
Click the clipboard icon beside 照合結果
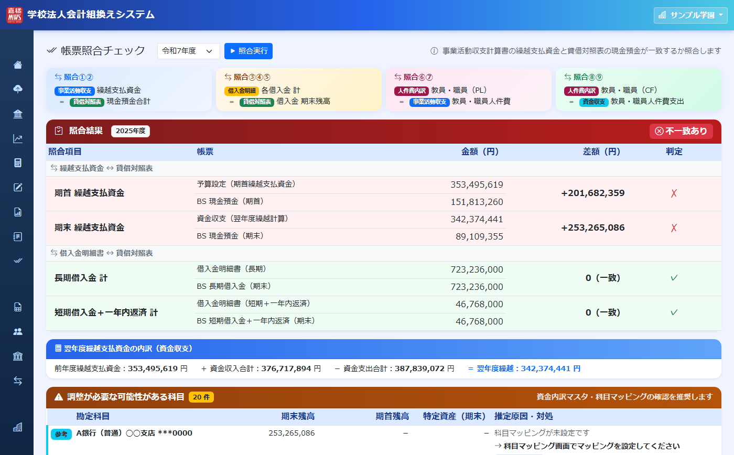click(x=59, y=131)
